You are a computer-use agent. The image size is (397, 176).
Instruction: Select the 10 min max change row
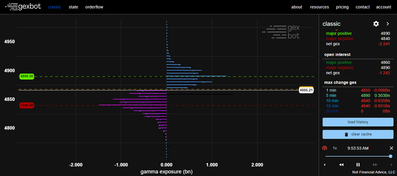pos(358,101)
